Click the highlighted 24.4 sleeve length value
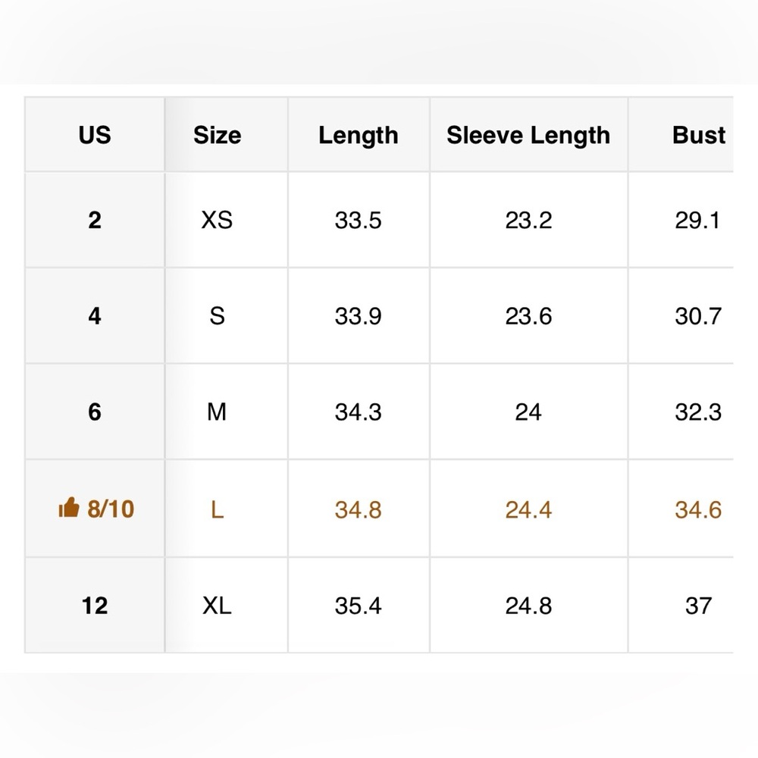Image resolution: width=758 pixels, height=758 pixels. [x=528, y=509]
